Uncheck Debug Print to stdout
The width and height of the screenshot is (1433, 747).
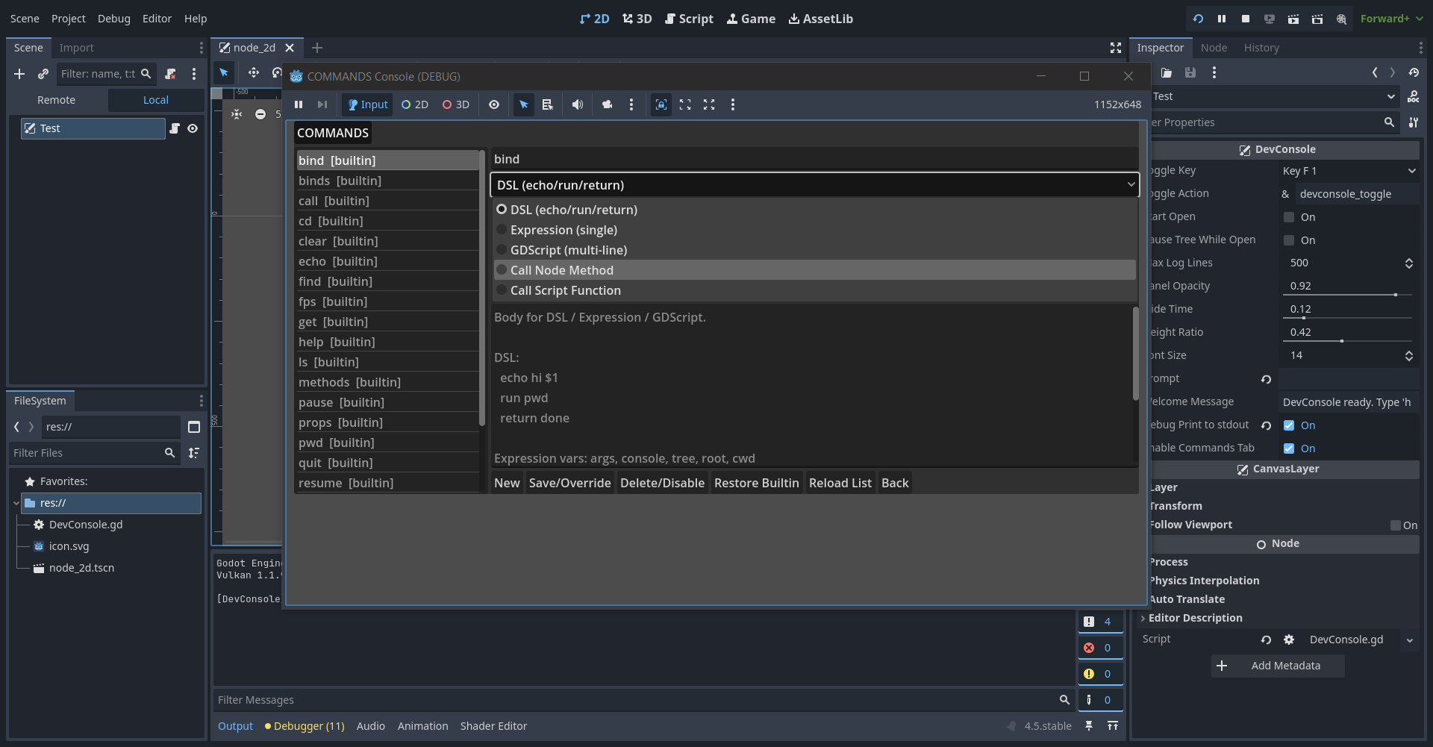[x=1289, y=425]
